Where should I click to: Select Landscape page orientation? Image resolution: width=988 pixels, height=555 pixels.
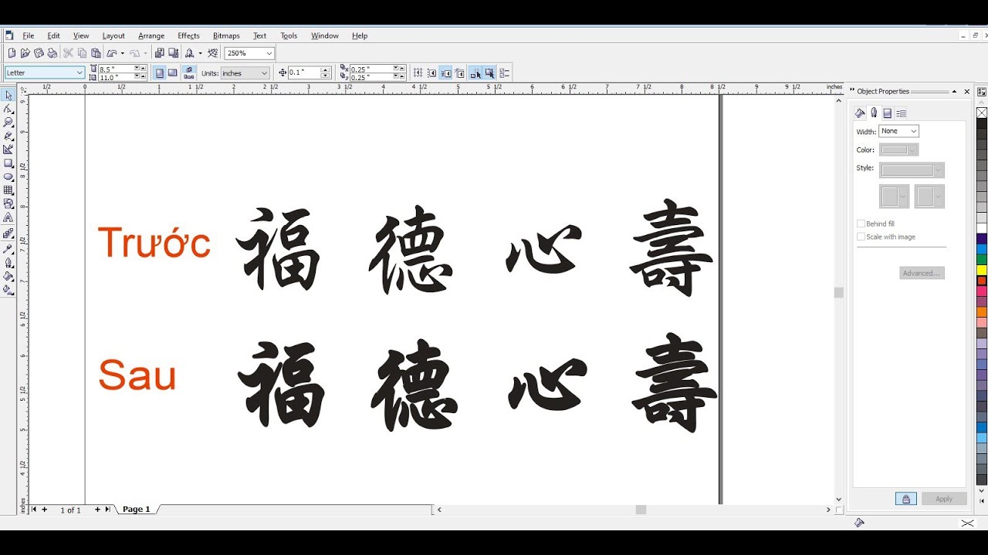coord(173,73)
